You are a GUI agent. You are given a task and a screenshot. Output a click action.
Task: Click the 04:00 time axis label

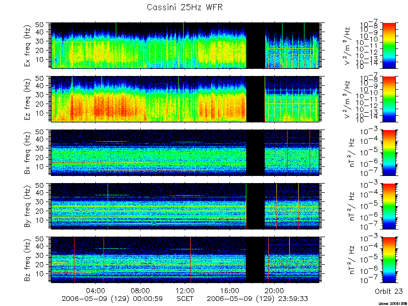pyautogui.click(x=96, y=290)
